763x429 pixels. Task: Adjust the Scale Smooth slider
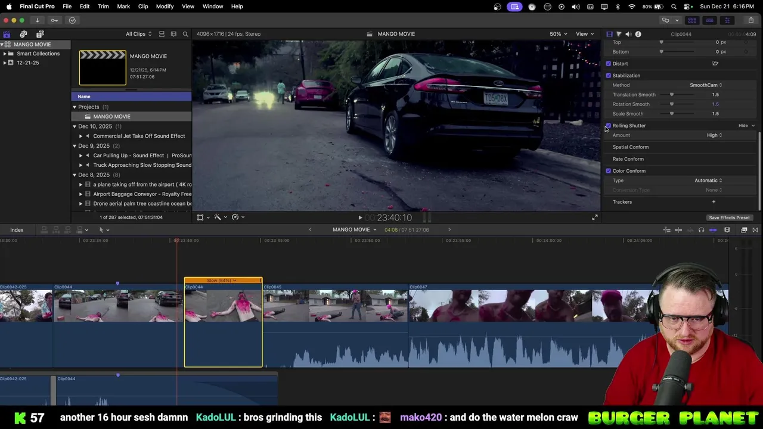tap(672, 114)
